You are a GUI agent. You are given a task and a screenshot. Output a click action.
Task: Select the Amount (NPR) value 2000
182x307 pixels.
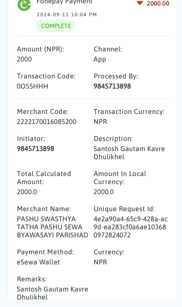tap(24, 59)
